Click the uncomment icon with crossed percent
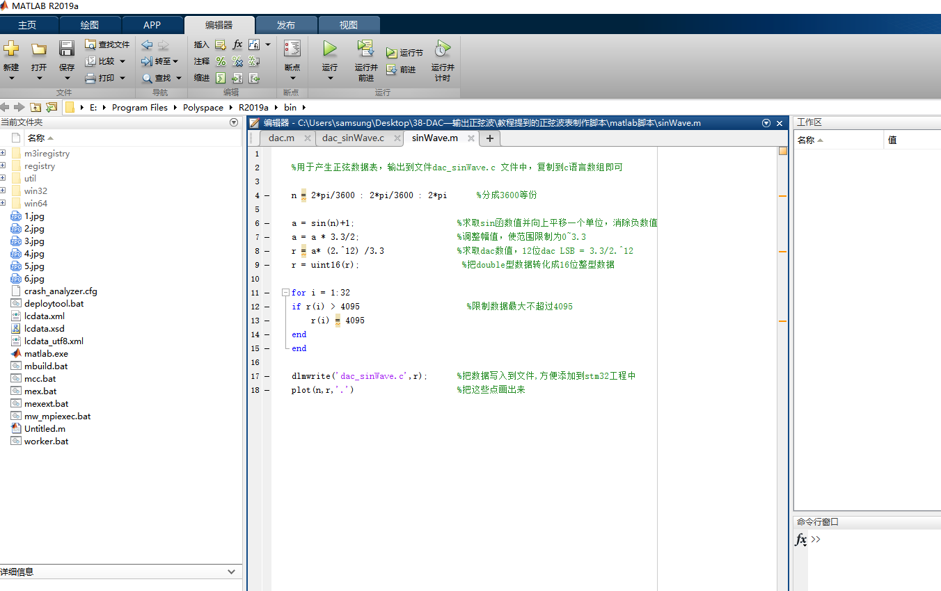The height and width of the screenshot is (591, 941). (x=237, y=61)
